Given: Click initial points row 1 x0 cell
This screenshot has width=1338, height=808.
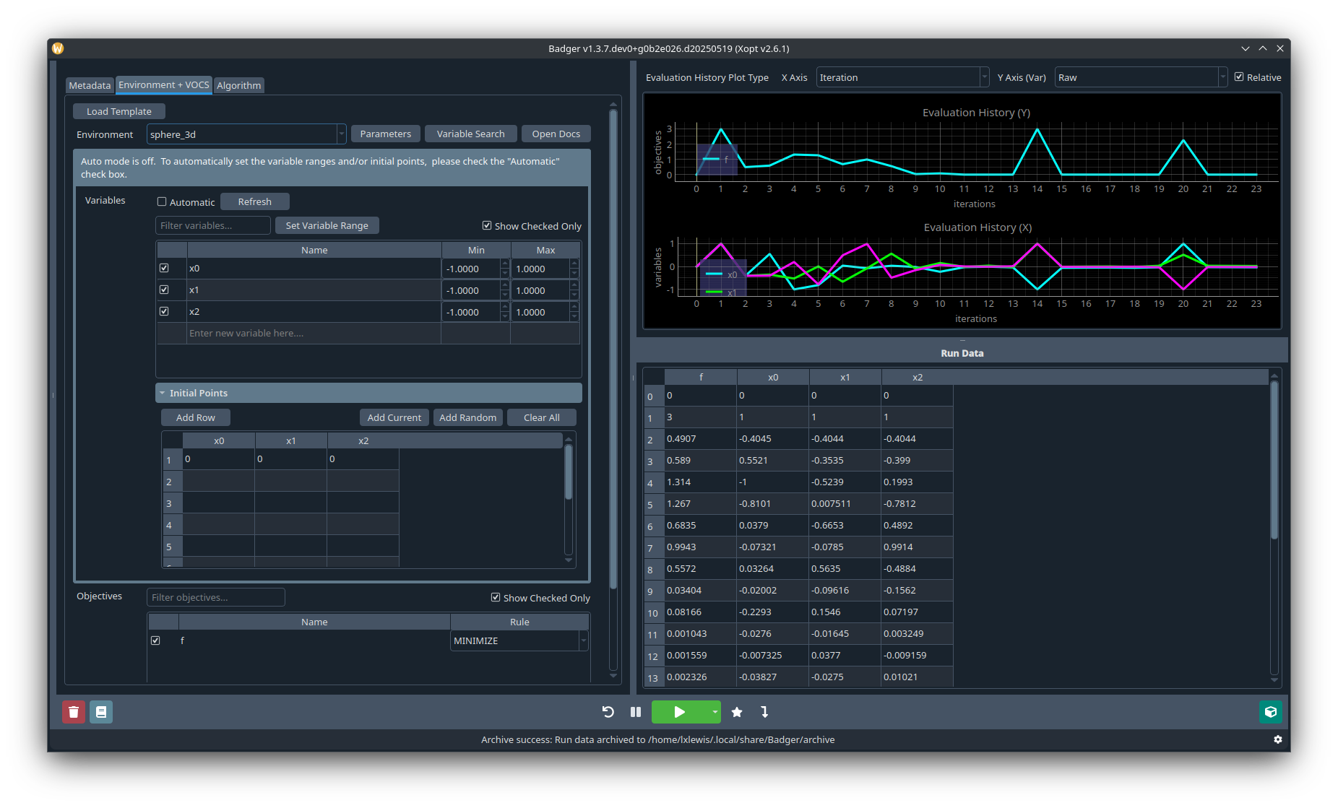Looking at the screenshot, I should (219, 459).
